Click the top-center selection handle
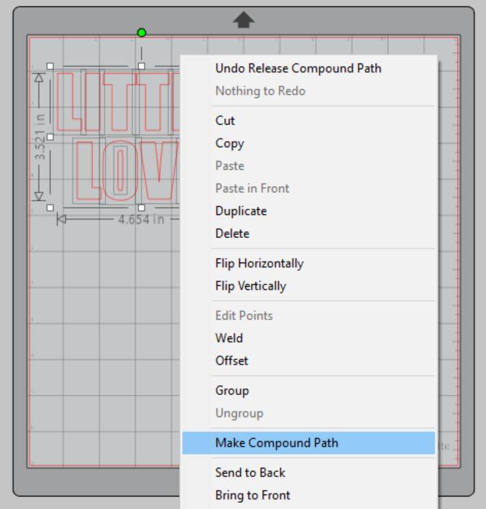The image size is (486, 509). click(x=141, y=66)
